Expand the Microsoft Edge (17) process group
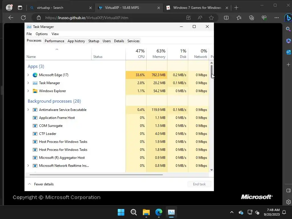This screenshot has width=292, height=219. [x=28, y=75]
